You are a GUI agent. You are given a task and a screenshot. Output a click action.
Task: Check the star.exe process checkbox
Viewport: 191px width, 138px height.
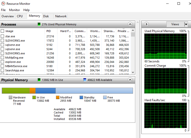tap(2, 36)
